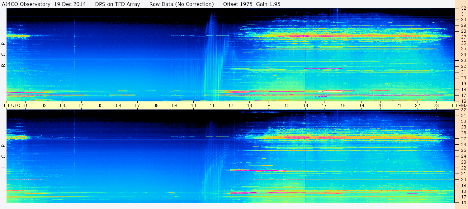Select the 12 hour marker on the time axis
468x209 pixels.
click(231, 105)
